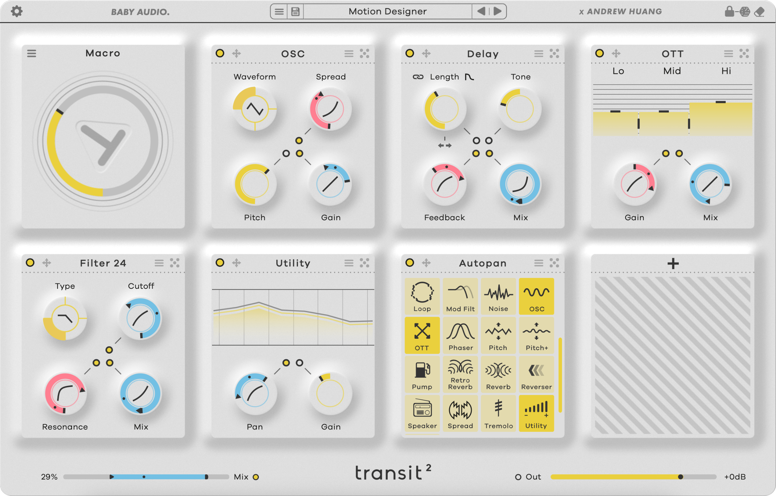Select the Lo band in OTT
Image resolution: width=776 pixels, height=496 pixels.
[618, 71]
